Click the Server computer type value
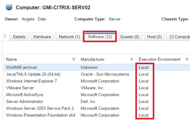190x120 pixels. (115, 19)
